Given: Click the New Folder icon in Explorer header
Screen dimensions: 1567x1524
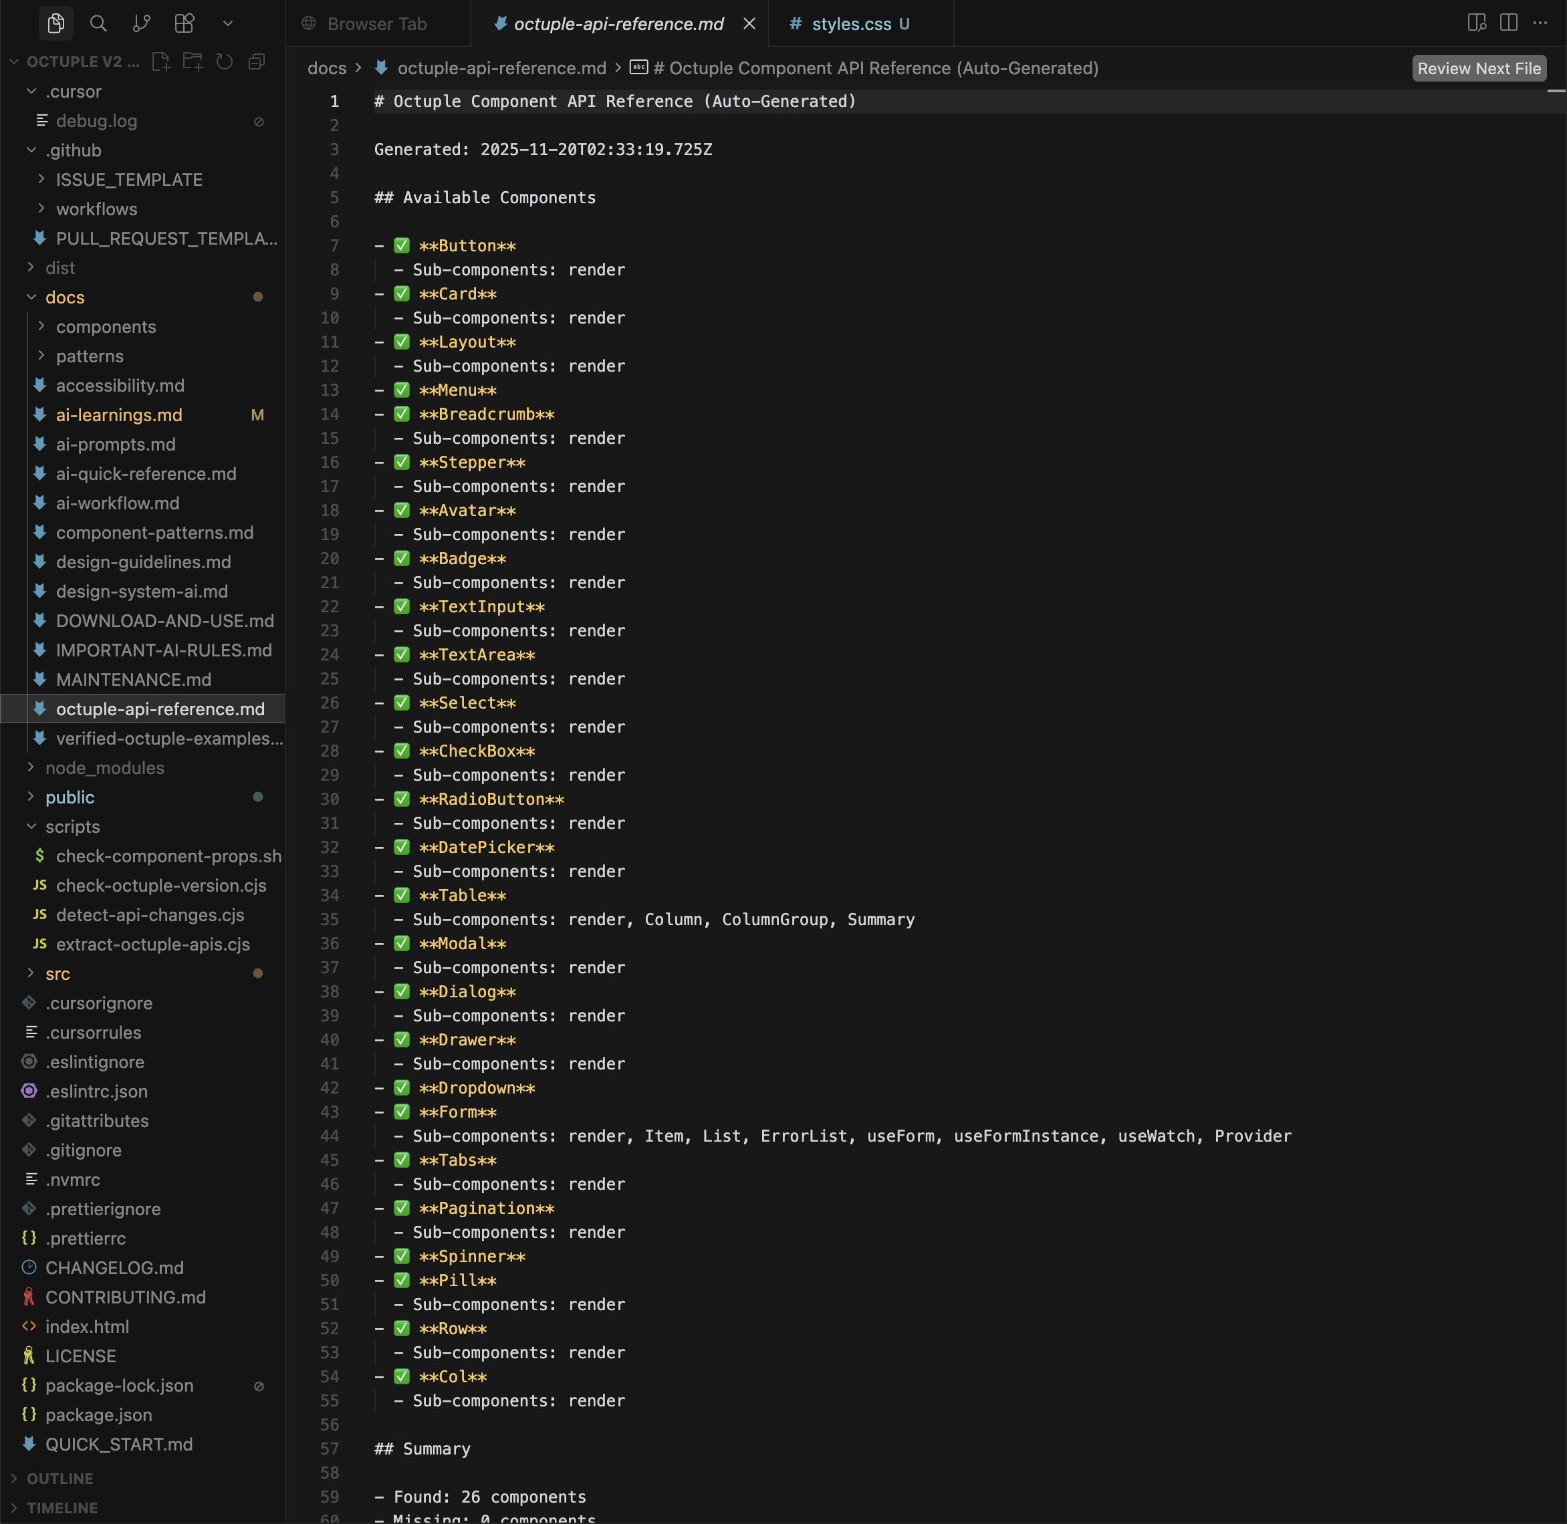Looking at the screenshot, I should pyautogui.click(x=193, y=61).
